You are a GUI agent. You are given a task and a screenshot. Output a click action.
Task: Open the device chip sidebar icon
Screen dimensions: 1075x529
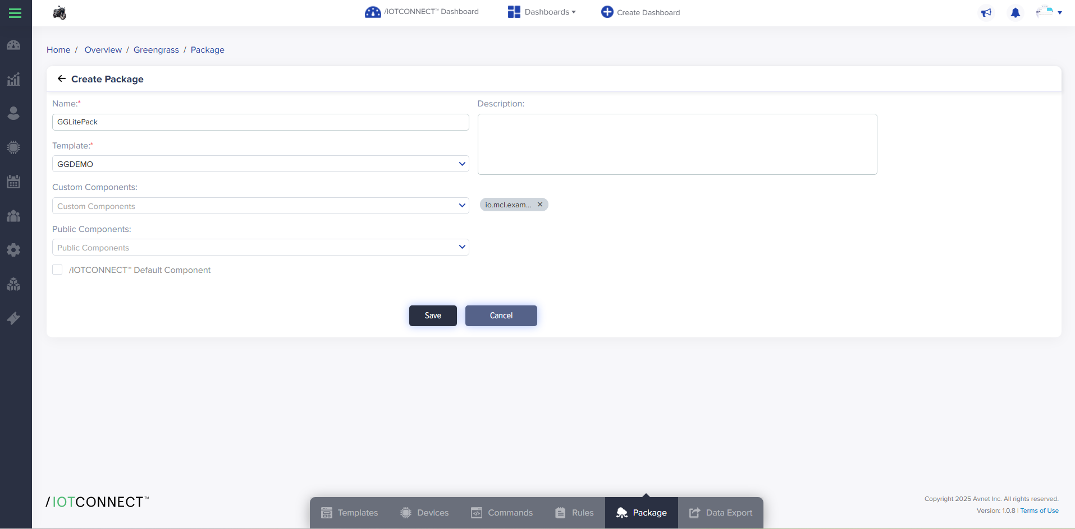(13, 147)
